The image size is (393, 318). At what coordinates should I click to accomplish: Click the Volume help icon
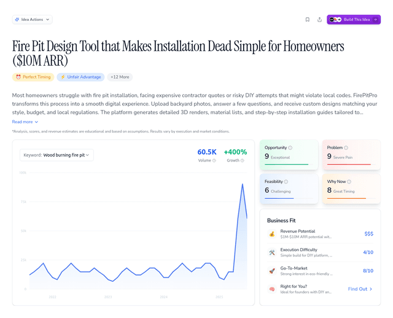tap(214, 161)
